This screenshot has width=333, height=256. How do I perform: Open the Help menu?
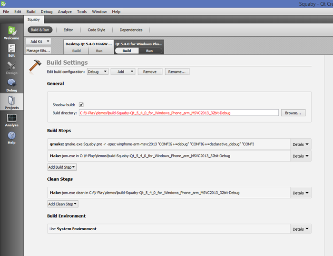point(116,12)
